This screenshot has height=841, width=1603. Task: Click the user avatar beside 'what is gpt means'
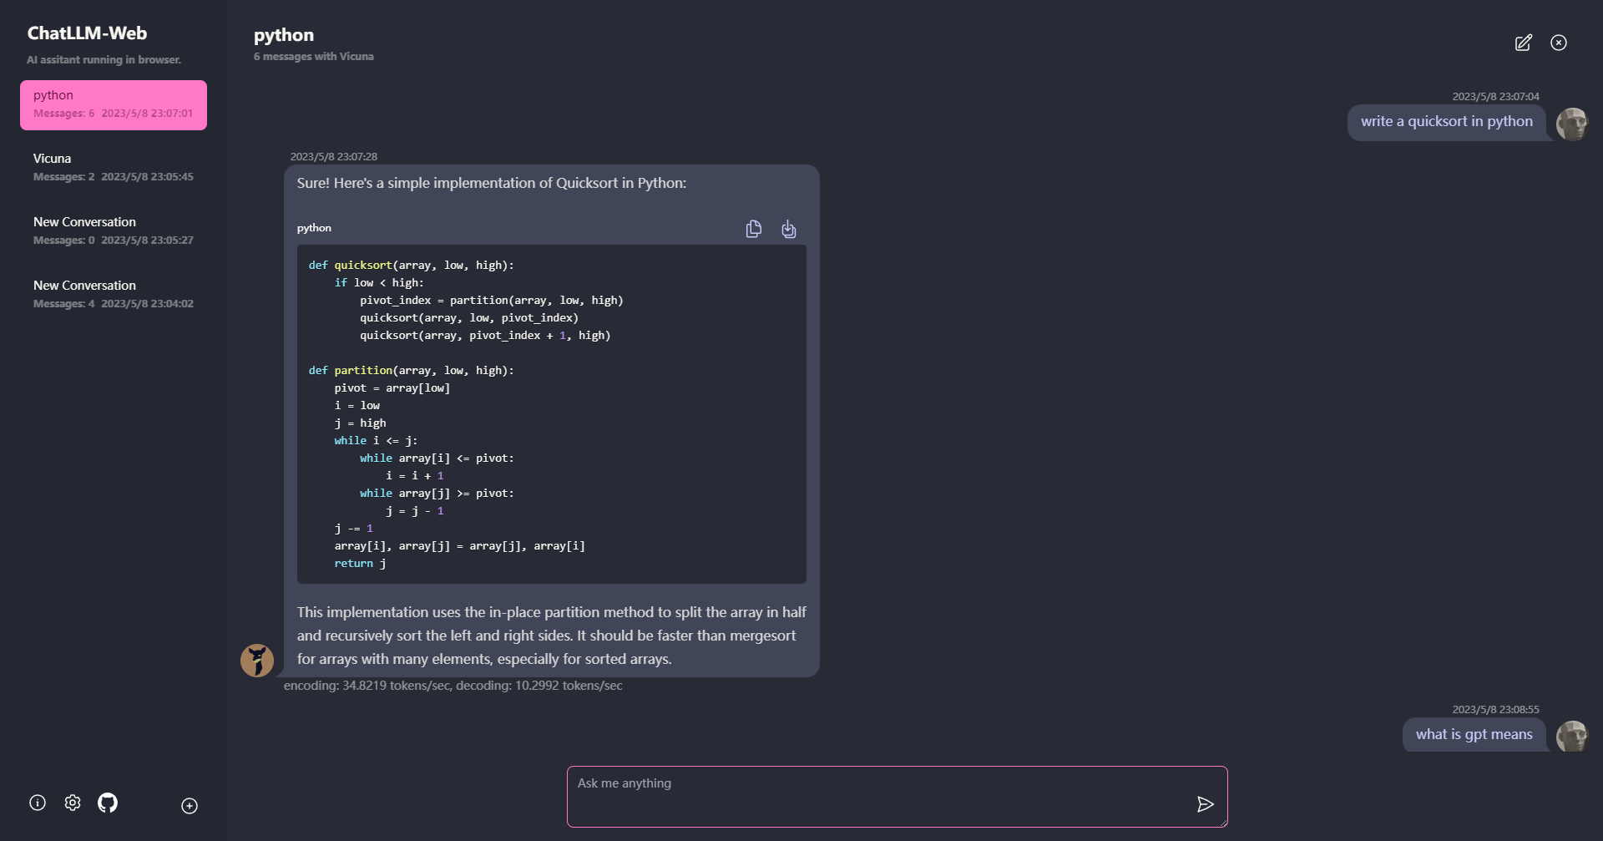click(x=1573, y=736)
